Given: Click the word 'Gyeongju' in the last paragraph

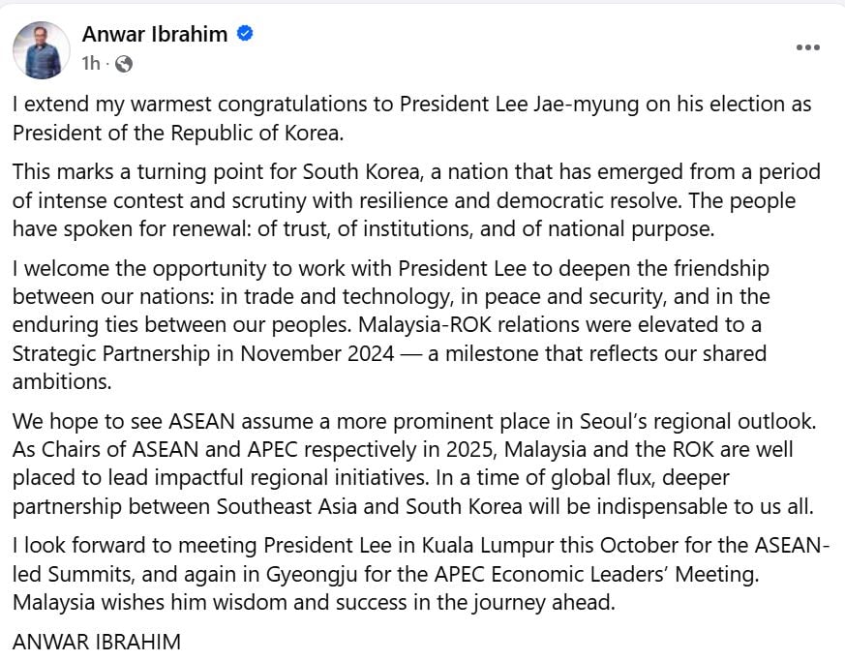Looking at the screenshot, I should pos(312,575).
